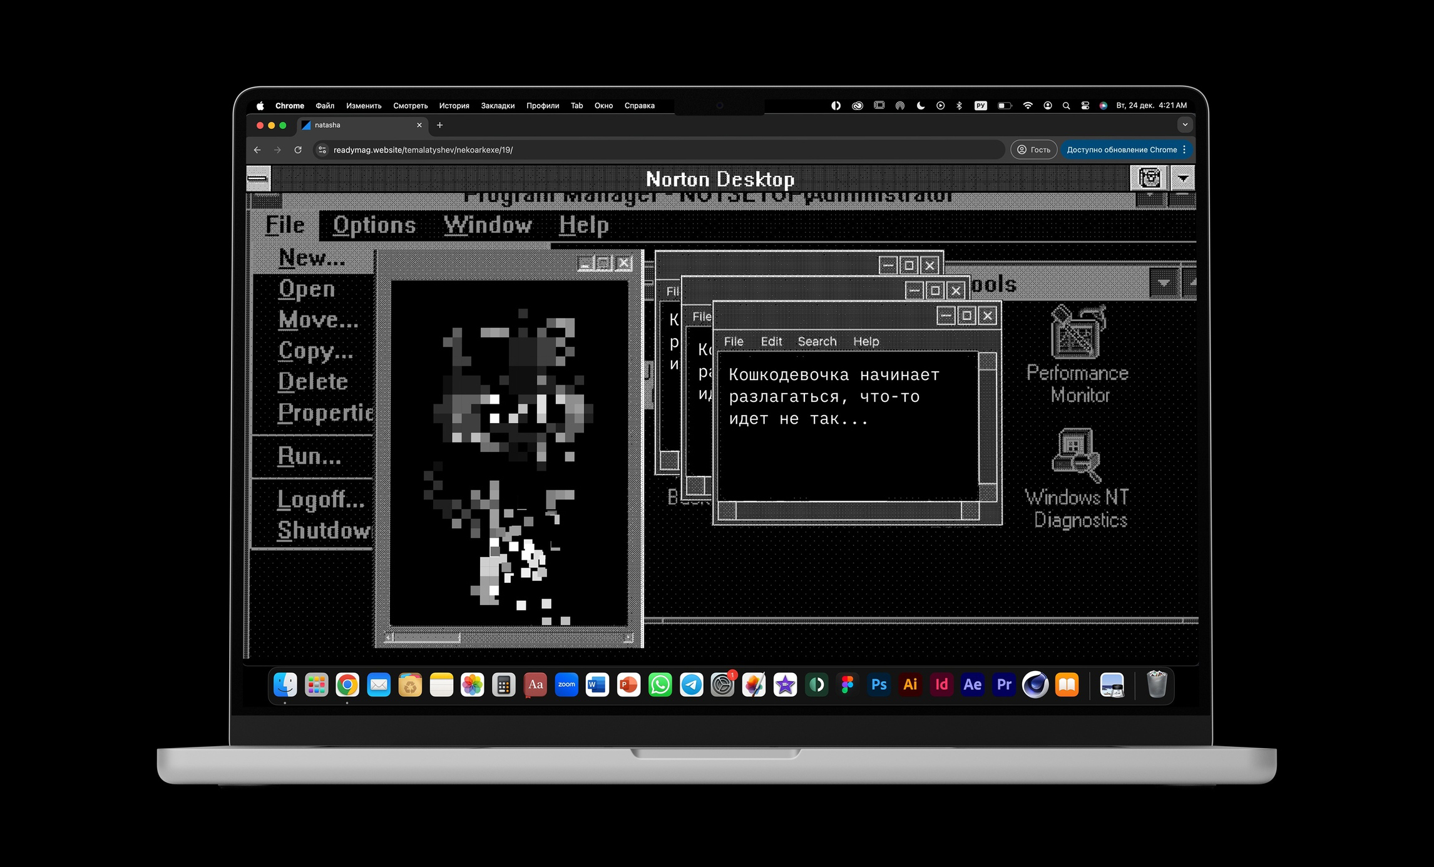Open the Performance Monitor icon
The width and height of the screenshot is (1434, 867).
1077,332
